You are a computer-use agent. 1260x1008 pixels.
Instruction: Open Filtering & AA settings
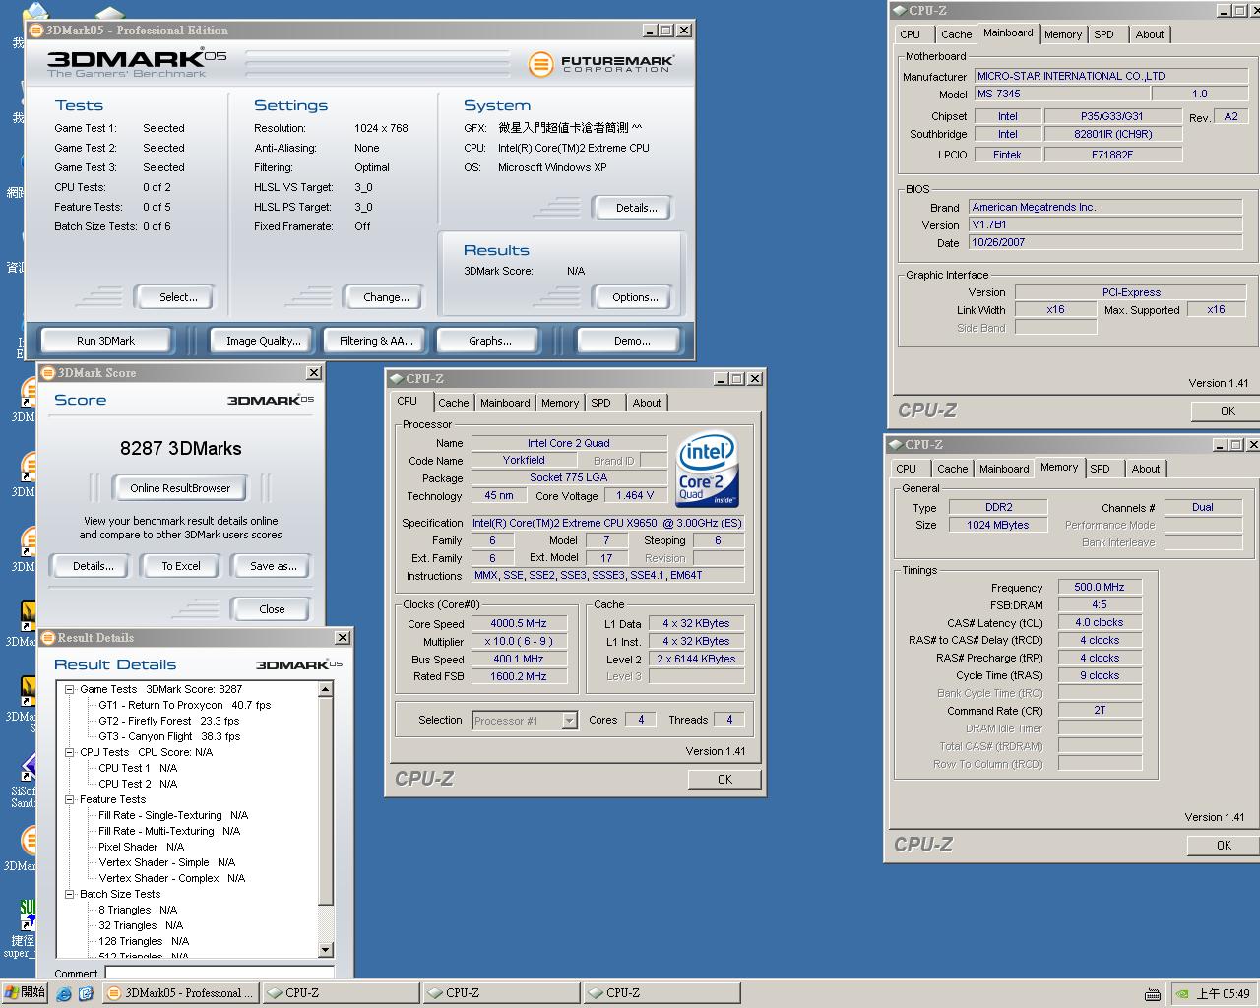(x=376, y=341)
